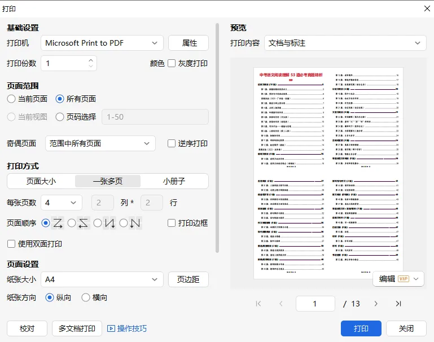The height and width of the screenshot is (342, 434).
Task: Click the 属性 properties button
Action: point(188,43)
